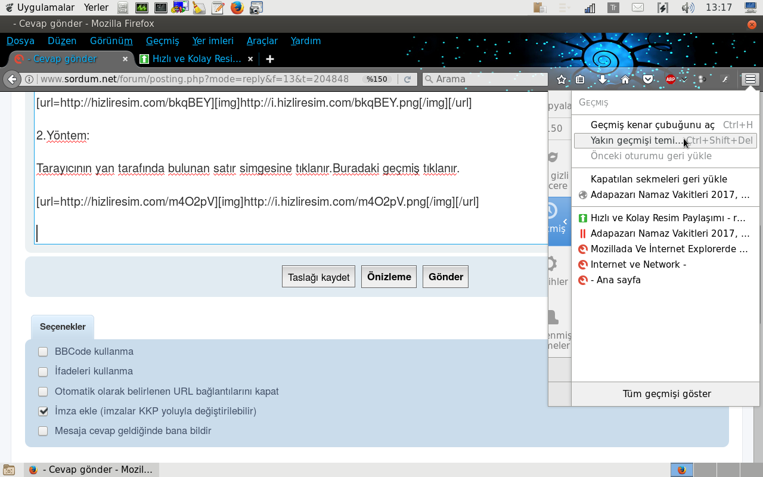Launch Firefox from the top panel

[x=237, y=8]
